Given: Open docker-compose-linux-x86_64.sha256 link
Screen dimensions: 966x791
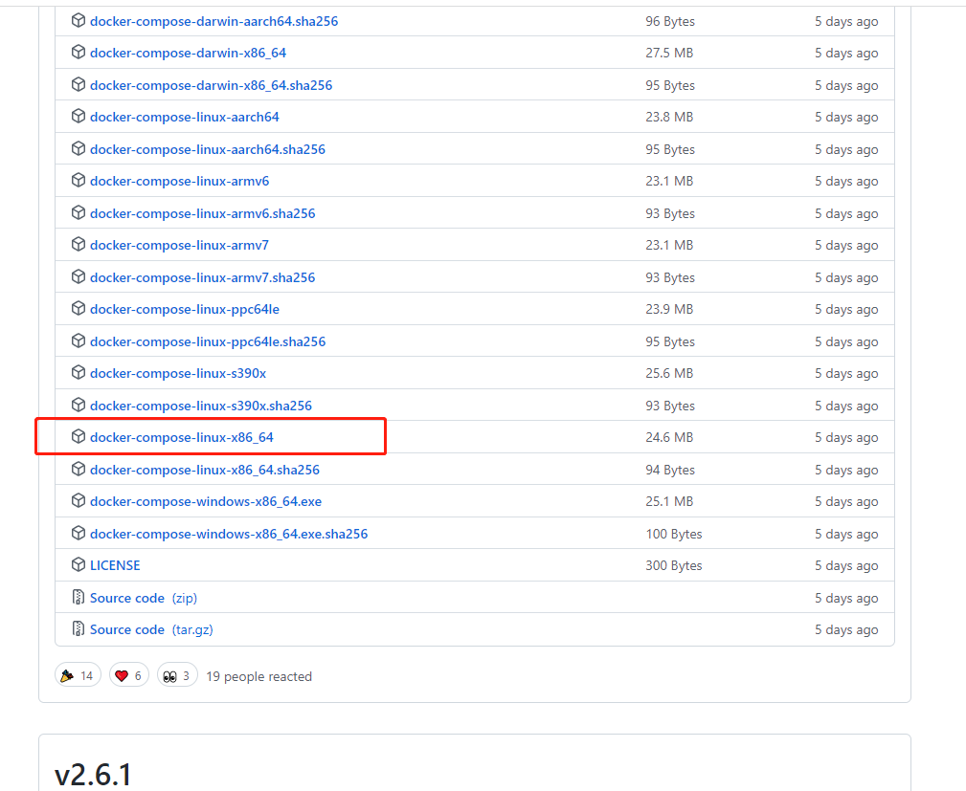Looking at the screenshot, I should (205, 470).
